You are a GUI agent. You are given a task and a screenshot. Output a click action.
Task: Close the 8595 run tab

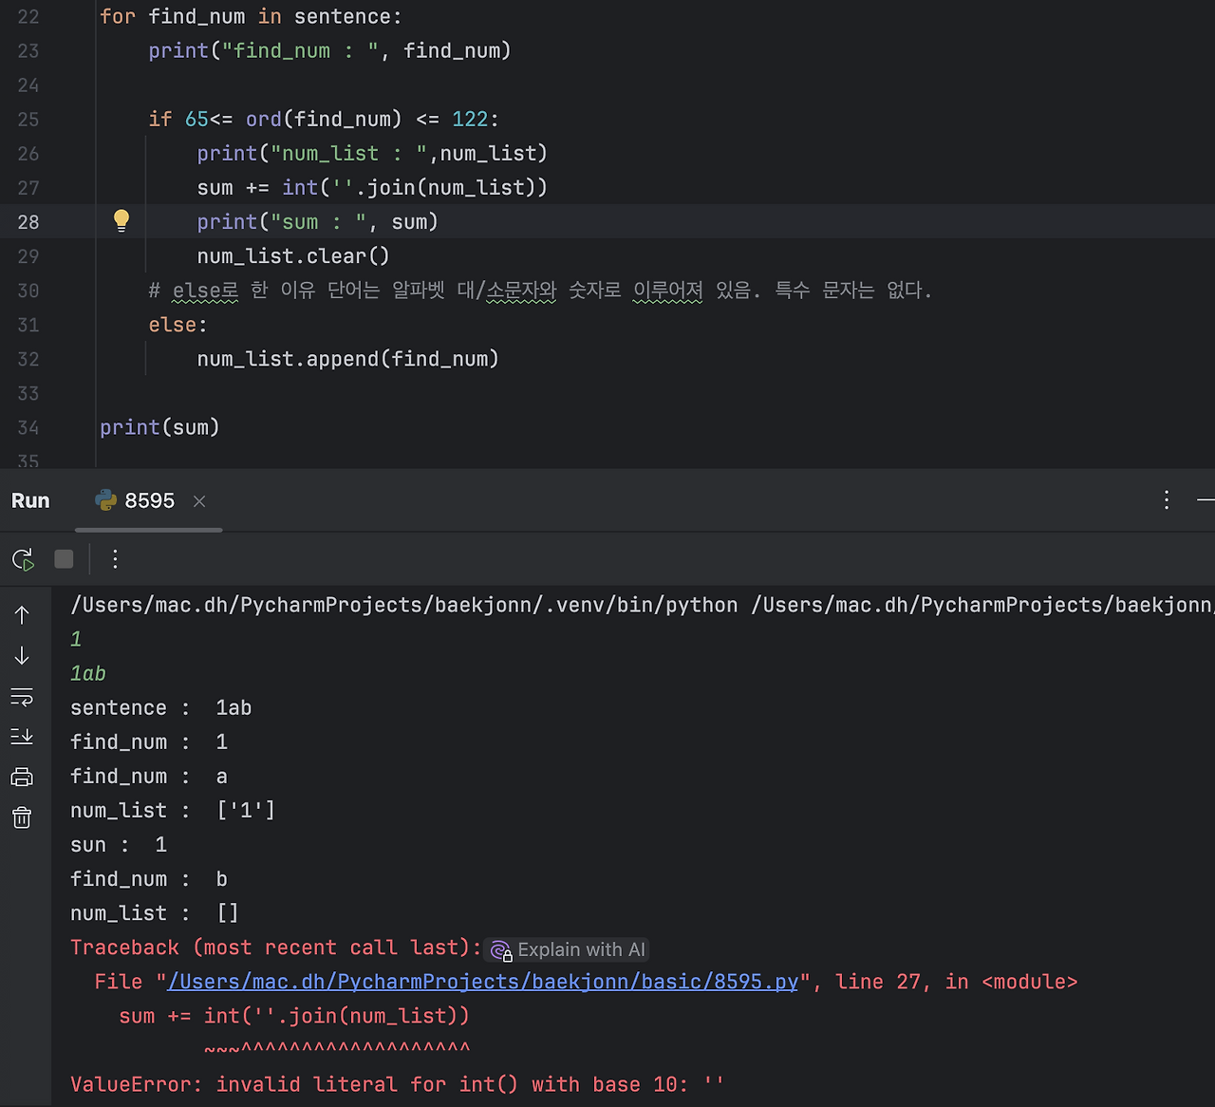click(x=198, y=500)
